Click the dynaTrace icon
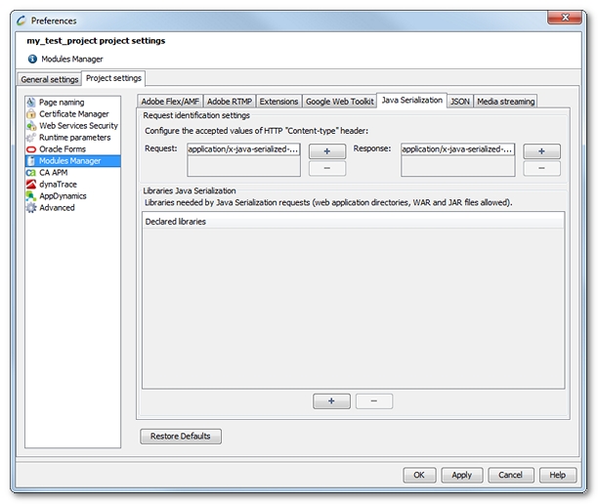Image resolution: width=598 pixels, height=504 pixels. click(x=31, y=185)
